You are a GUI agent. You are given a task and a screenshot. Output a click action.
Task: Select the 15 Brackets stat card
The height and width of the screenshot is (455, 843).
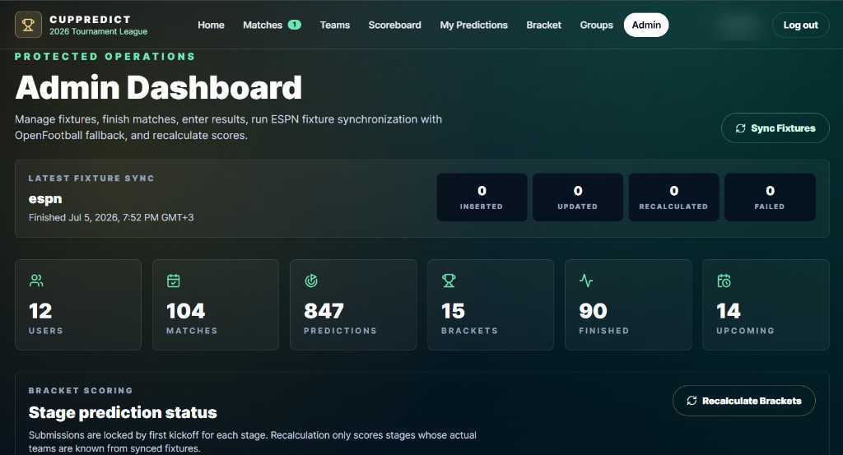pos(491,305)
